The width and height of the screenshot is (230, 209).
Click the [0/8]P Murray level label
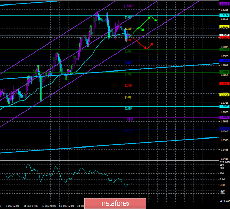pyautogui.click(x=129, y=108)
